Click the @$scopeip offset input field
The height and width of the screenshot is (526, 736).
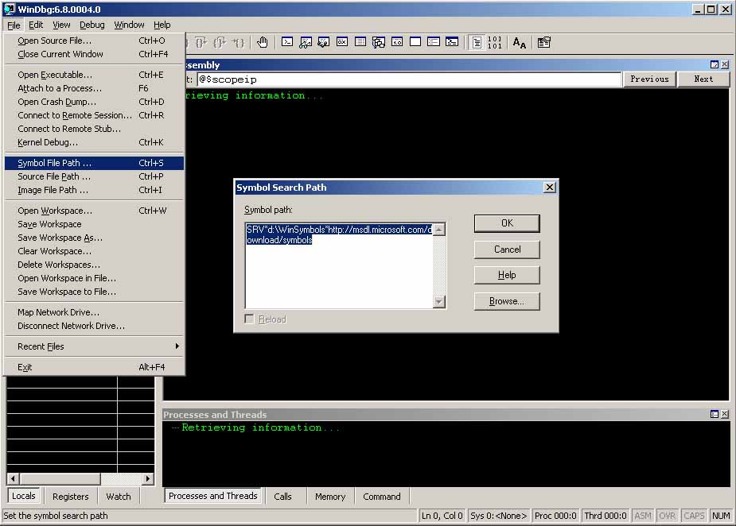(408, 79)
